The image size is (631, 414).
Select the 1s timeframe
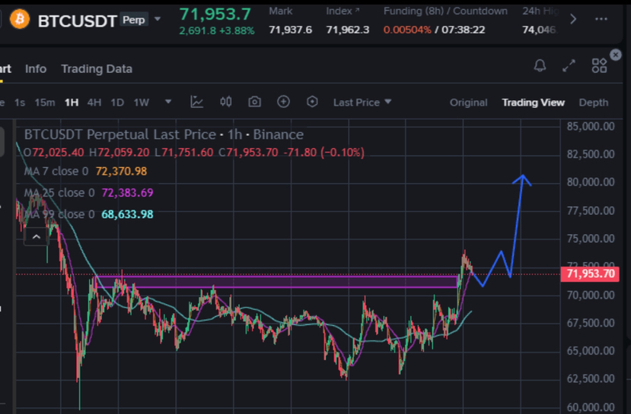19,103
